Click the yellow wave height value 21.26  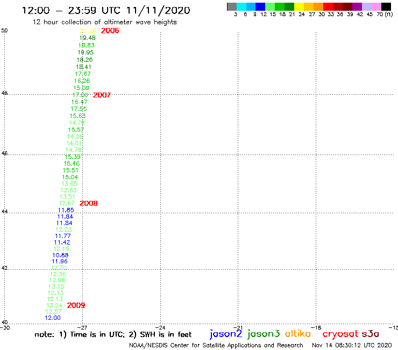(88, 31)
